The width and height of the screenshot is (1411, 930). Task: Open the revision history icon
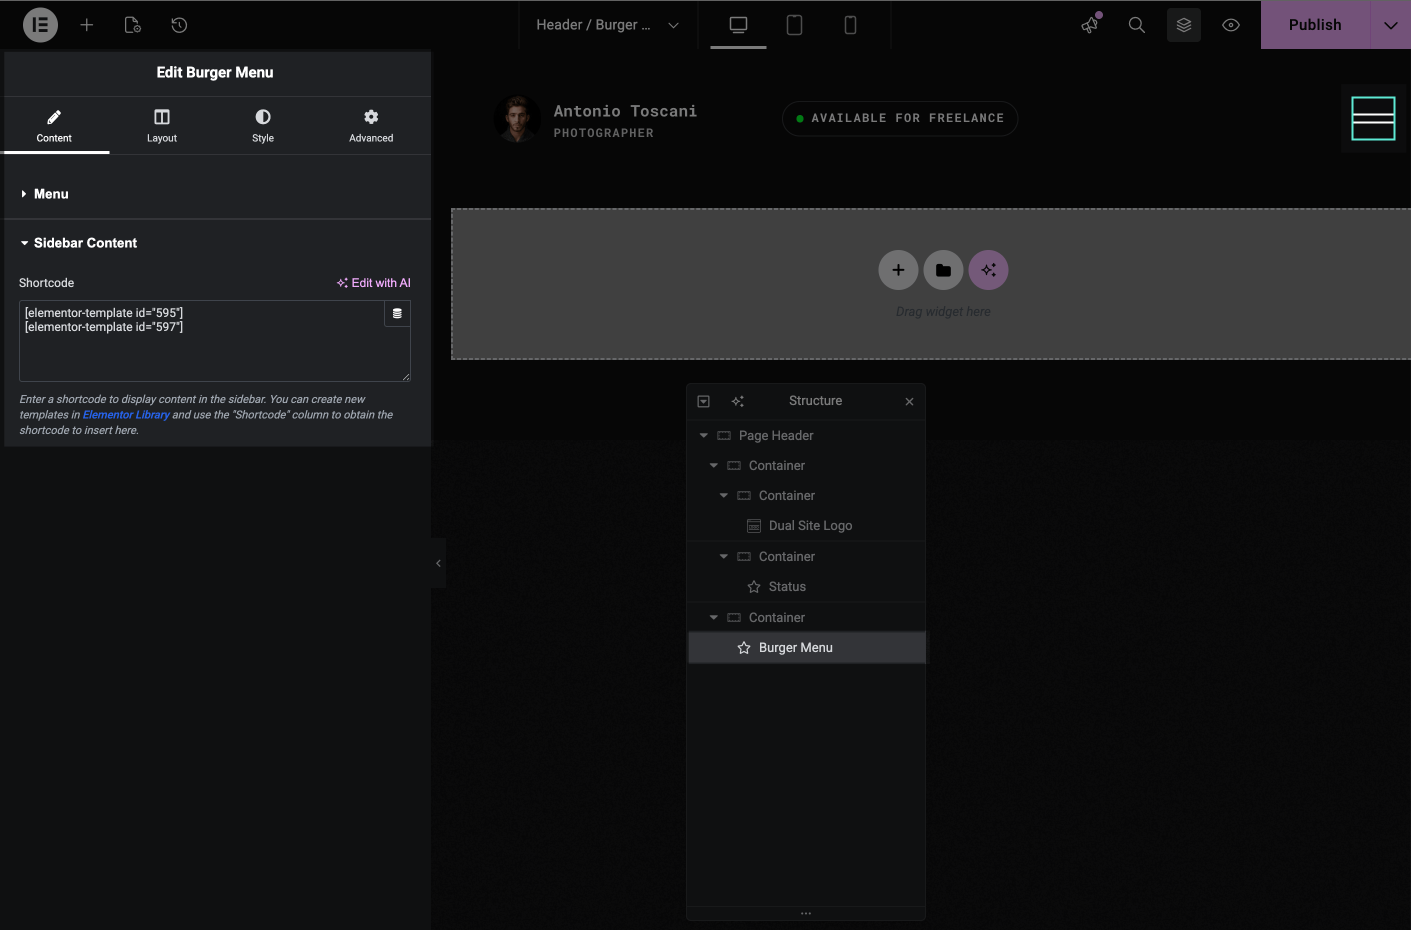179,25
